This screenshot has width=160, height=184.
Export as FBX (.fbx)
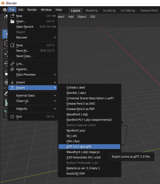coord(89,141)
